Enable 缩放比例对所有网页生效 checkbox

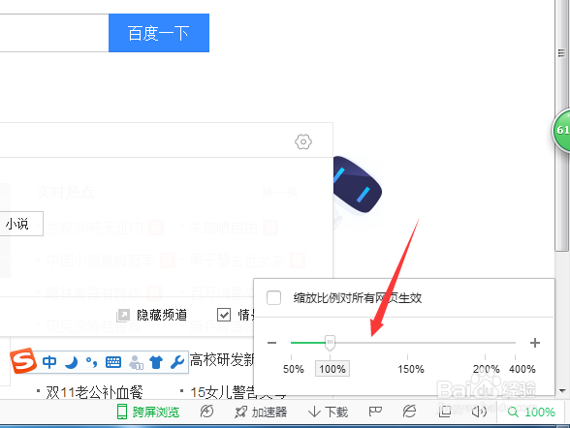(x=273, y=297)
